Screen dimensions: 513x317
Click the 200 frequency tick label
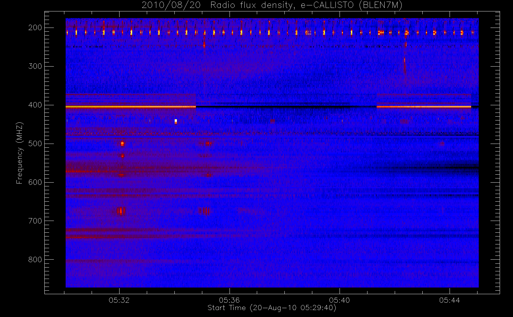(x=35, y=28)
